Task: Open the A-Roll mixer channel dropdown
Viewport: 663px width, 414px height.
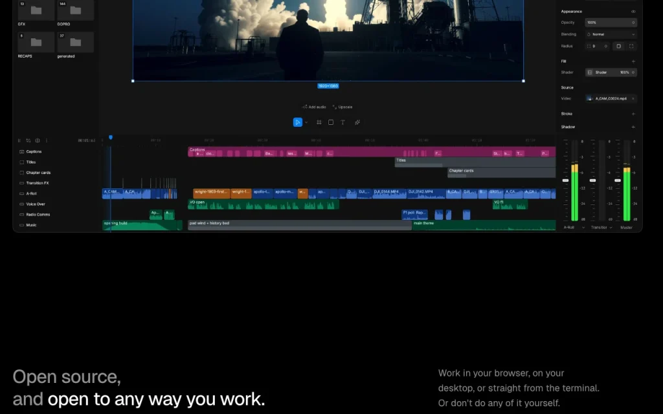Action: click(x=583, y=227)
